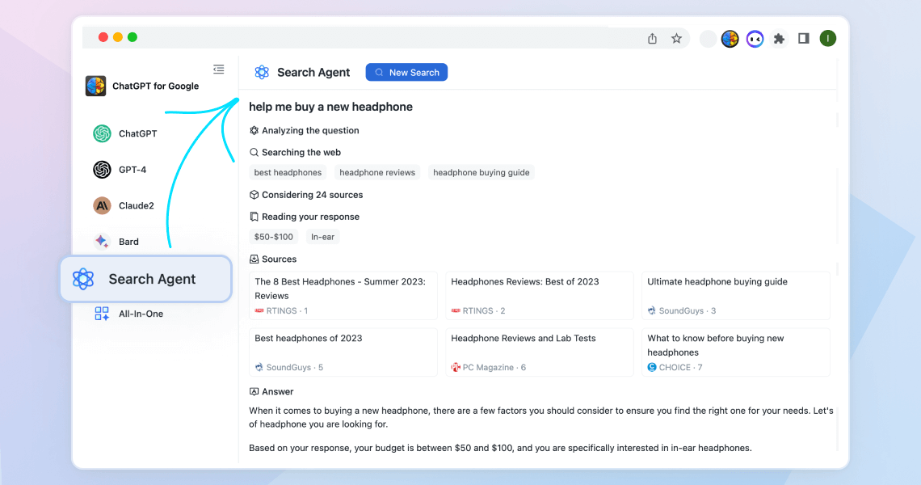Click the ChatGPT for Google header
Screen dimensions: 921x485
coord(145,85)
